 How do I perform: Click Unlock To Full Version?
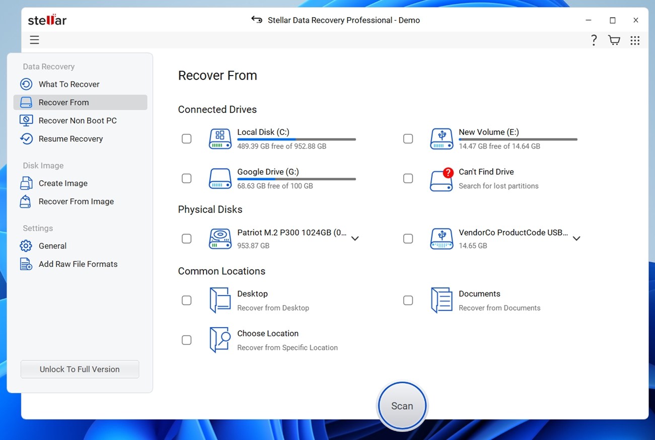[x=80, y=369]
